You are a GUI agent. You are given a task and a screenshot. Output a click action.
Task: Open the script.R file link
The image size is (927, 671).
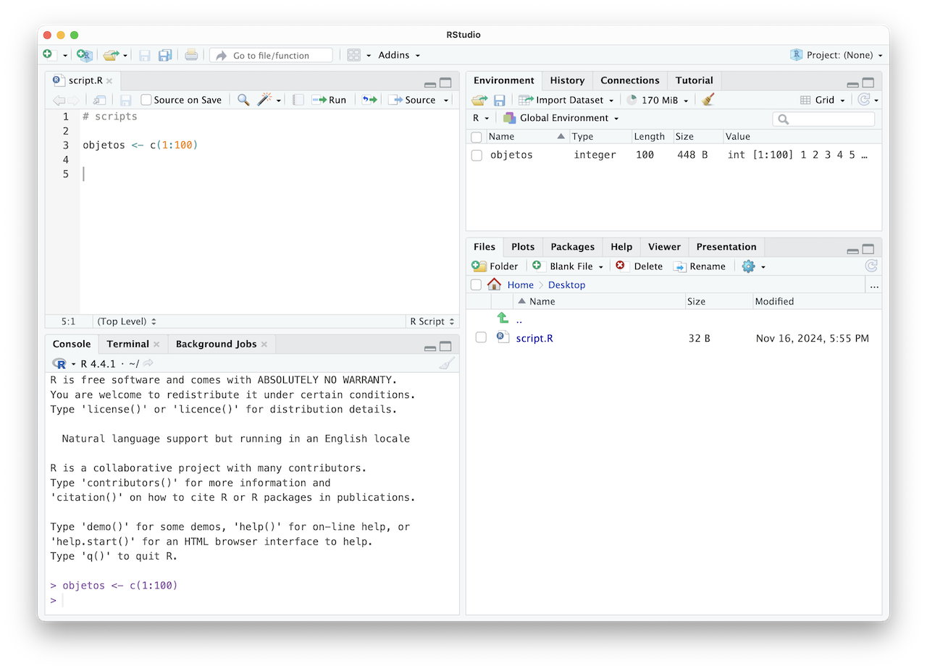point(534,338)
